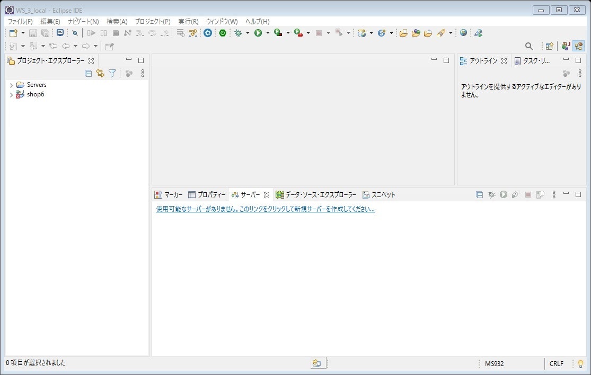Click the create new server link
Viewport: 591px width, 375px height.
pyautogui.click(x=266, y=209)
